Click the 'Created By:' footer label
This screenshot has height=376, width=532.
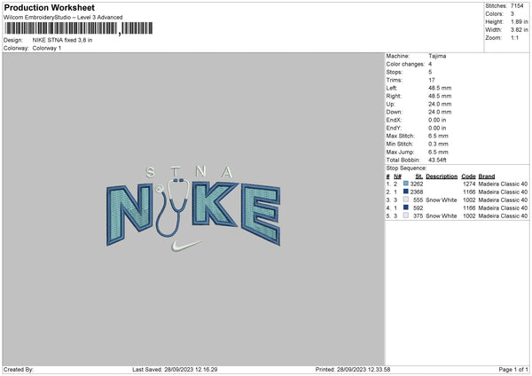click(19, 370)
